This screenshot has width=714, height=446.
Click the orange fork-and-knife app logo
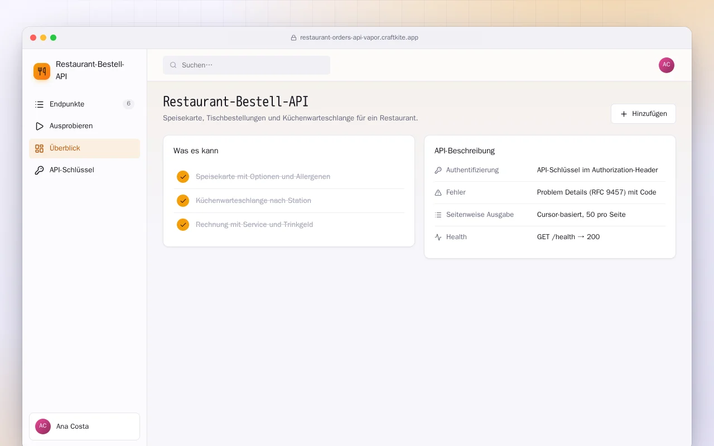tap(42, 71)
